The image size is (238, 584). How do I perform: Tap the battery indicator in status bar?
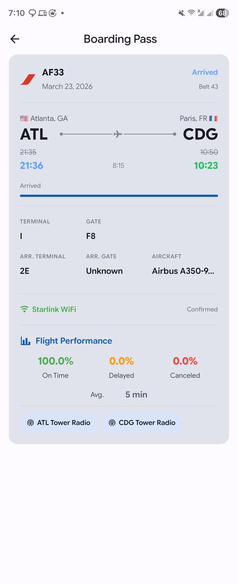click(222, 13)
